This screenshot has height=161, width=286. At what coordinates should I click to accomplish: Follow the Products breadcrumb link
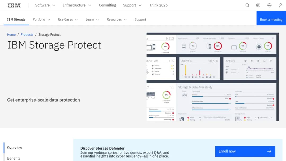[27, 35]
